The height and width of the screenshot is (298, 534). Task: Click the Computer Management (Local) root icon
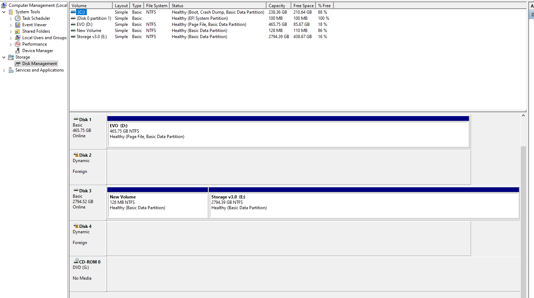(x=4, y=5)
